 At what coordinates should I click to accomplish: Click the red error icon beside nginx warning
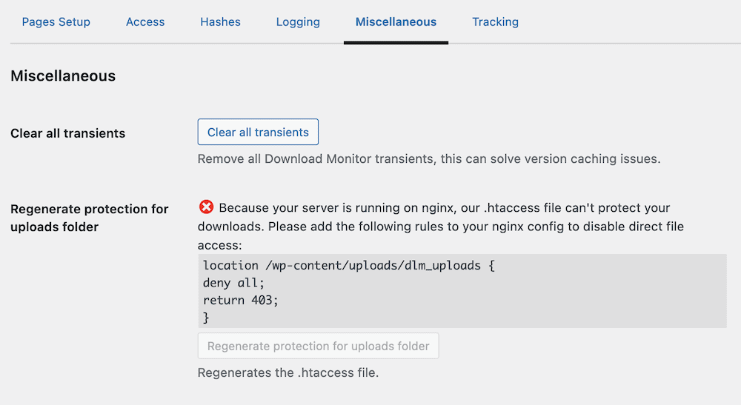tap(207, 208)
